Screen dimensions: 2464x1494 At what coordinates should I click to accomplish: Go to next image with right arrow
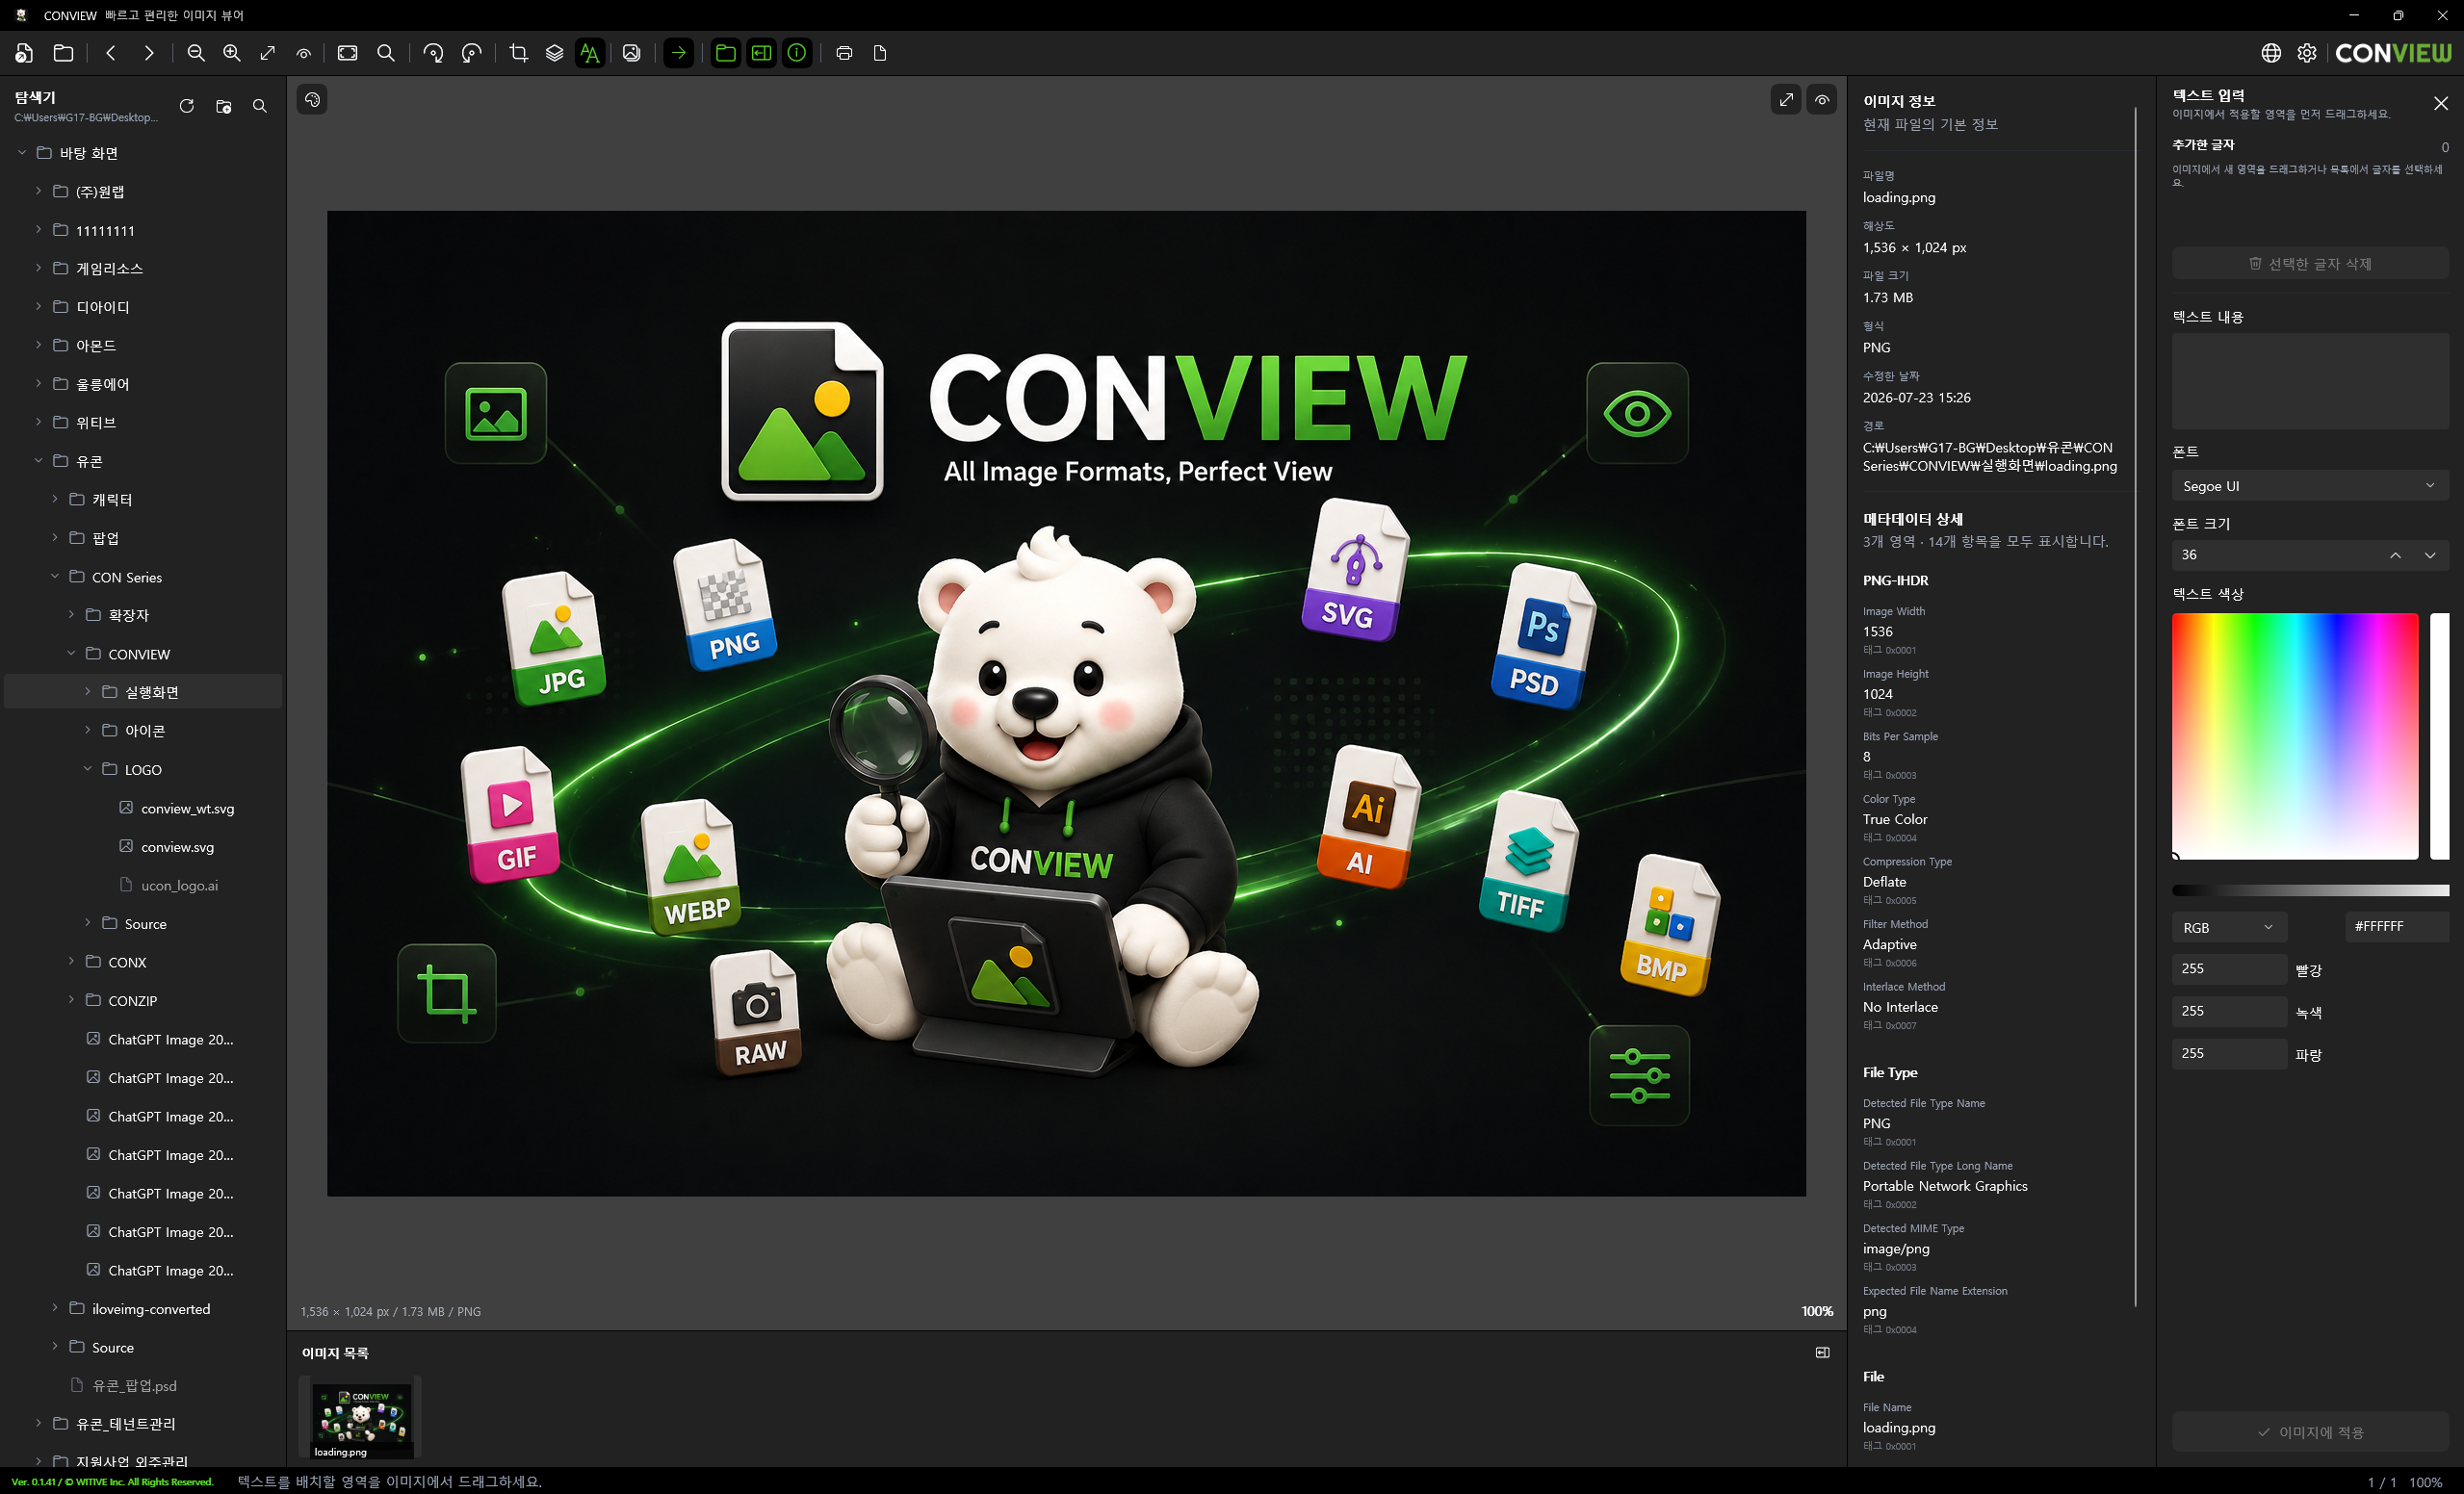[x=148, y=53]
